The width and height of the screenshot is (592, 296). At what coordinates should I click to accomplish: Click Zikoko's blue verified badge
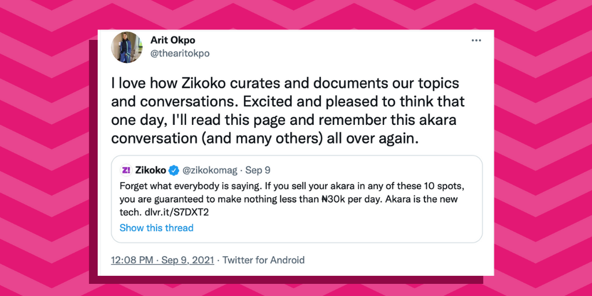coord(174,171)
